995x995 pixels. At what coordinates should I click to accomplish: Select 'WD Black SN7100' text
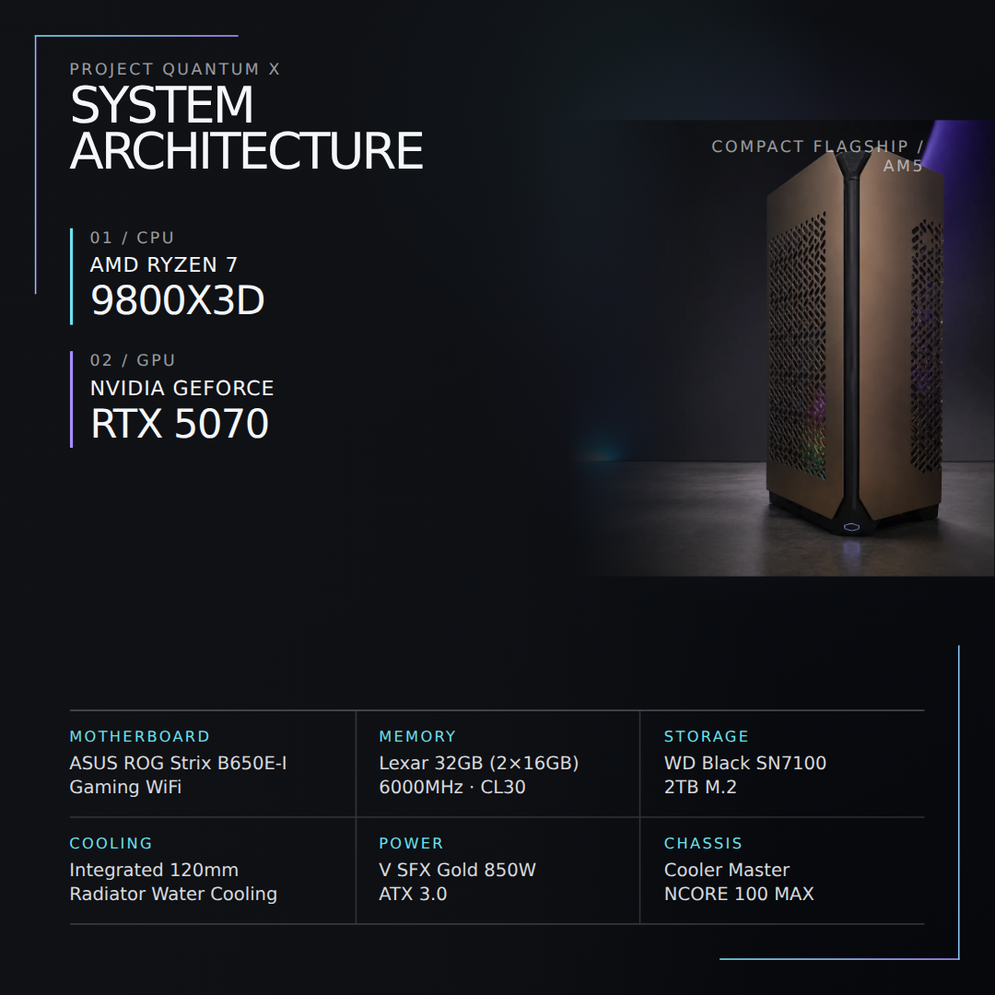745,763
